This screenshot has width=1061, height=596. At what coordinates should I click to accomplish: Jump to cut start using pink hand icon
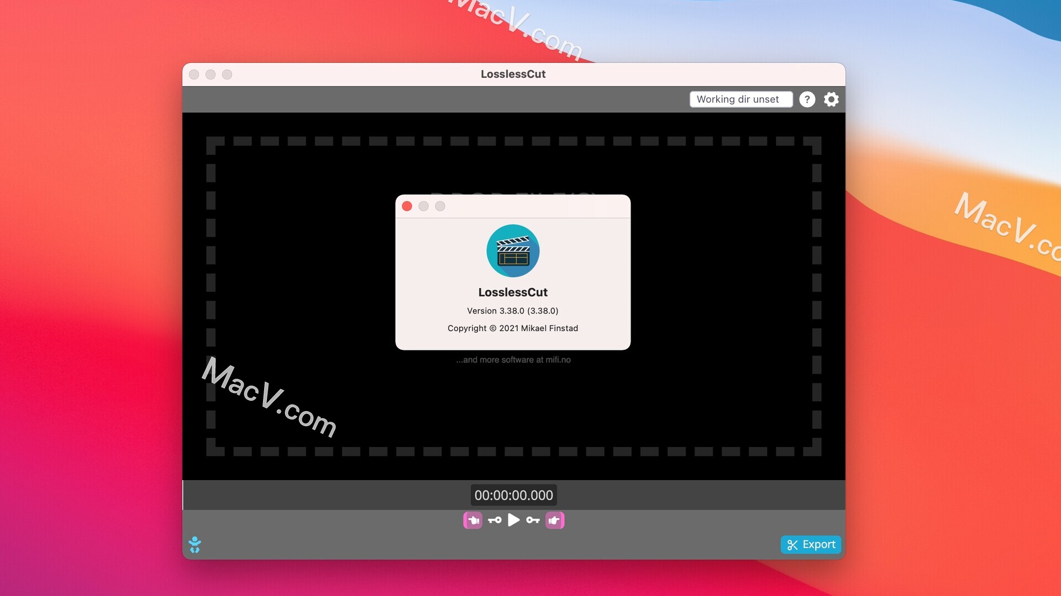pyautogui.click(x=472, y=519)
